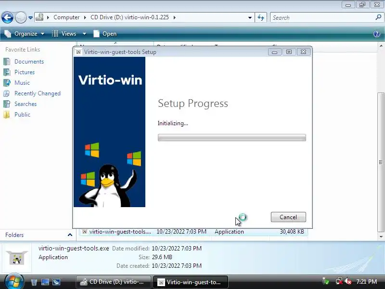Click Cancel in Virtio-win setup dialog
The height and width of the screenshot is (289, 385).
(288, 217)
